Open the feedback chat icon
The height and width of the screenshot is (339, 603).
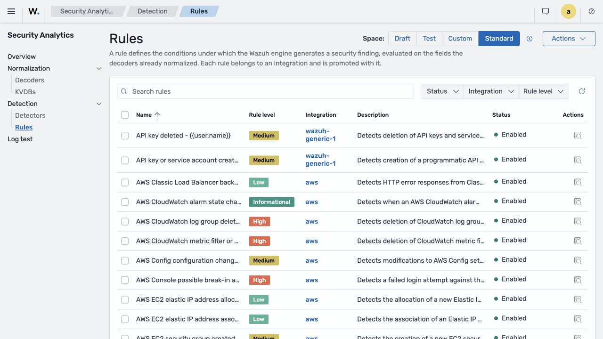(x=546, y=11)
